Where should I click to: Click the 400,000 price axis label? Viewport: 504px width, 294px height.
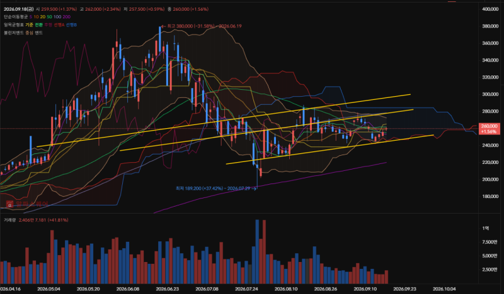pyautogui.click(x=490, y=9)
